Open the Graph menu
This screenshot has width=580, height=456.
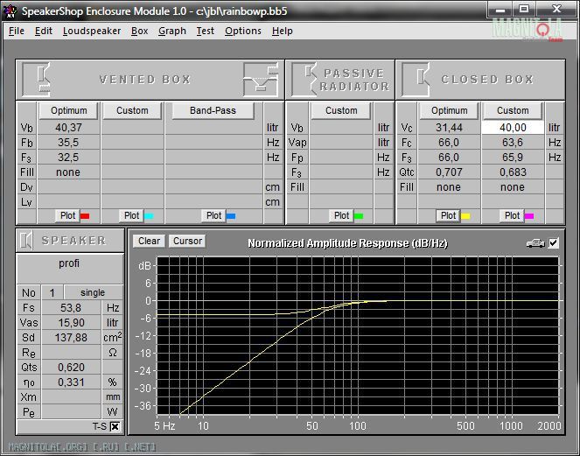point(172,31)
